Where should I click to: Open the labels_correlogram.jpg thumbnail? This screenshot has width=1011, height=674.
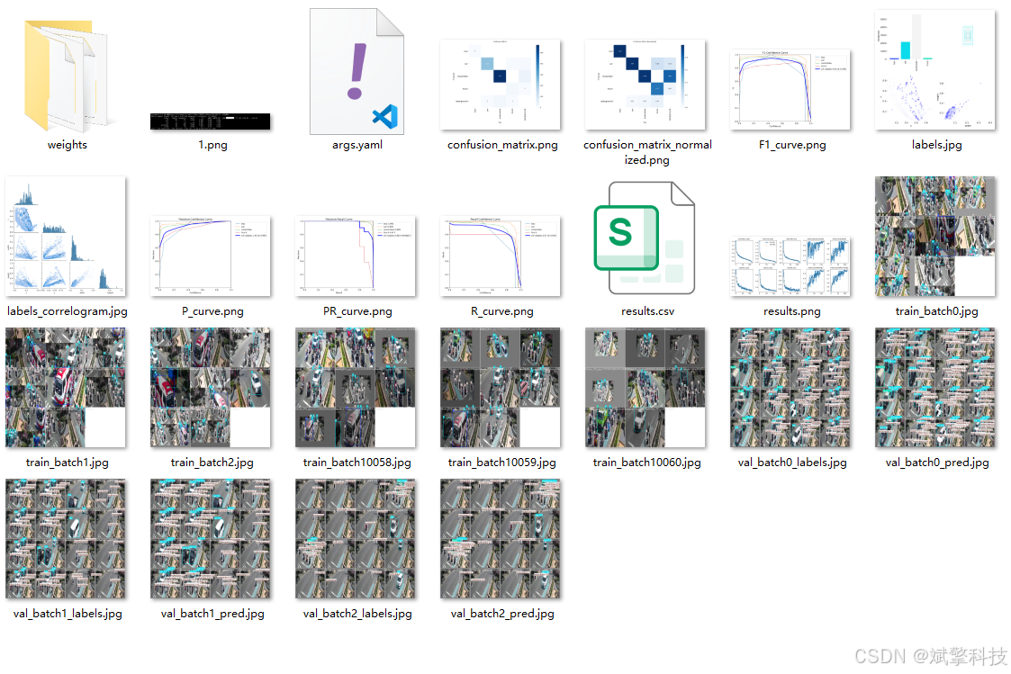[66, 236]
